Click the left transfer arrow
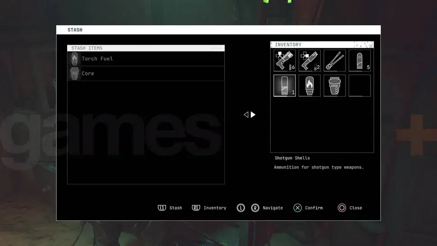 click(246, 115)
